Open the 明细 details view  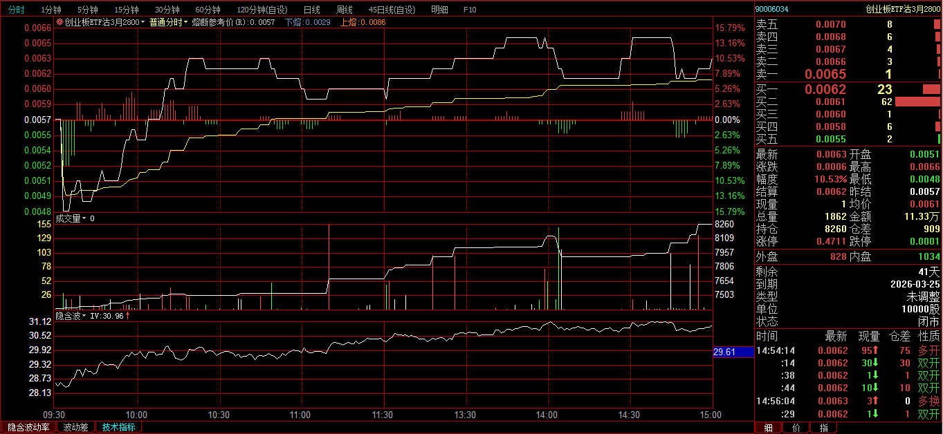[x=439, y=10]
